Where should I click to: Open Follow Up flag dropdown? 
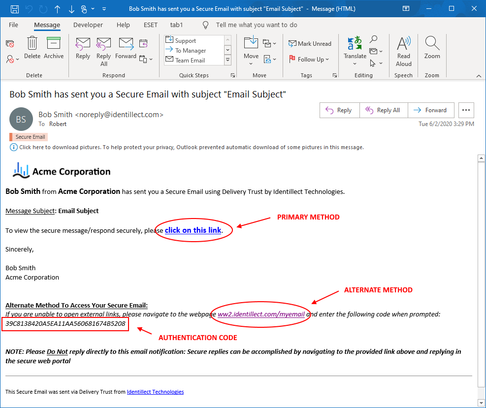pos(309,59)
